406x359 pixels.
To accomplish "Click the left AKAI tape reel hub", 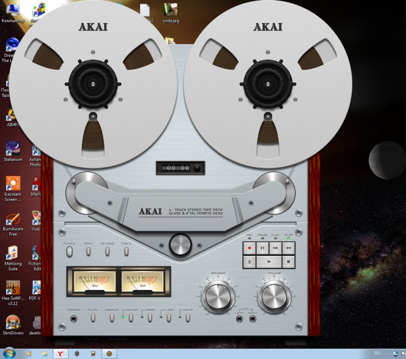I will coord(93,84).
